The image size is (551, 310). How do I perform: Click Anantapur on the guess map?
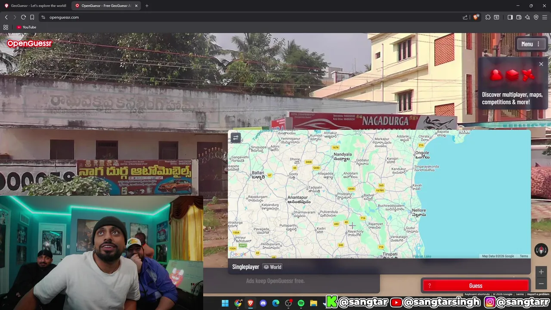click(x=299, y=199)
